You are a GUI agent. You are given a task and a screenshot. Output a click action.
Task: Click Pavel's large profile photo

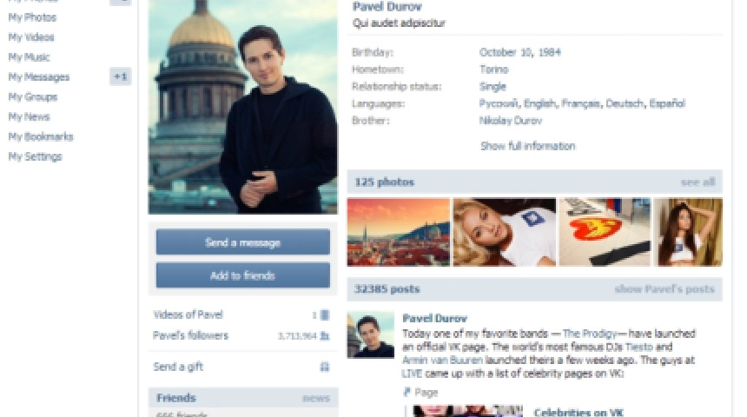[x=243, y=107]
